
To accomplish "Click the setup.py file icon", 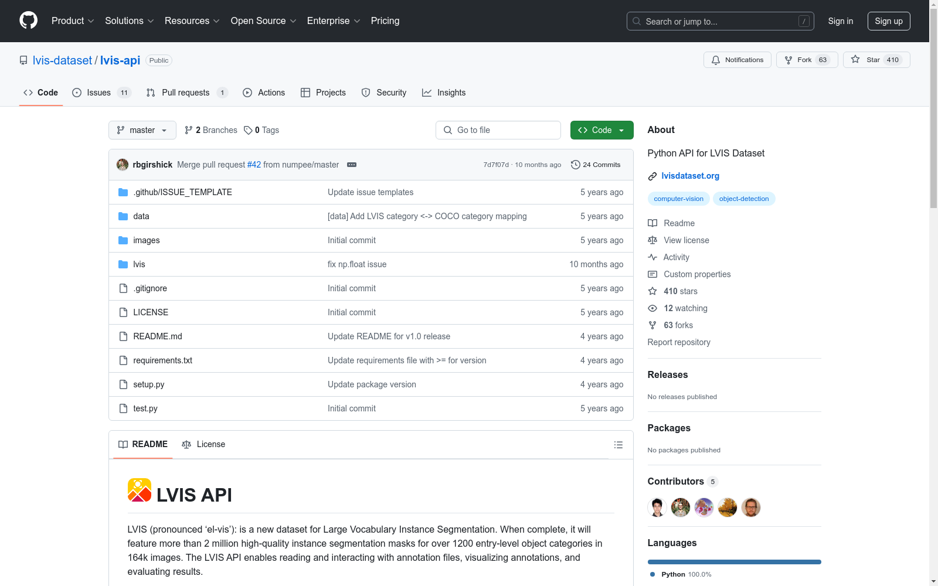I will (x=123, y=384).
